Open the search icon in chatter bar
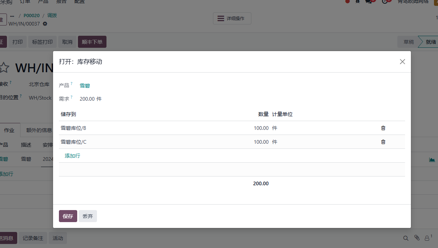Screen dimensions: 438x248 coord(405,238)
